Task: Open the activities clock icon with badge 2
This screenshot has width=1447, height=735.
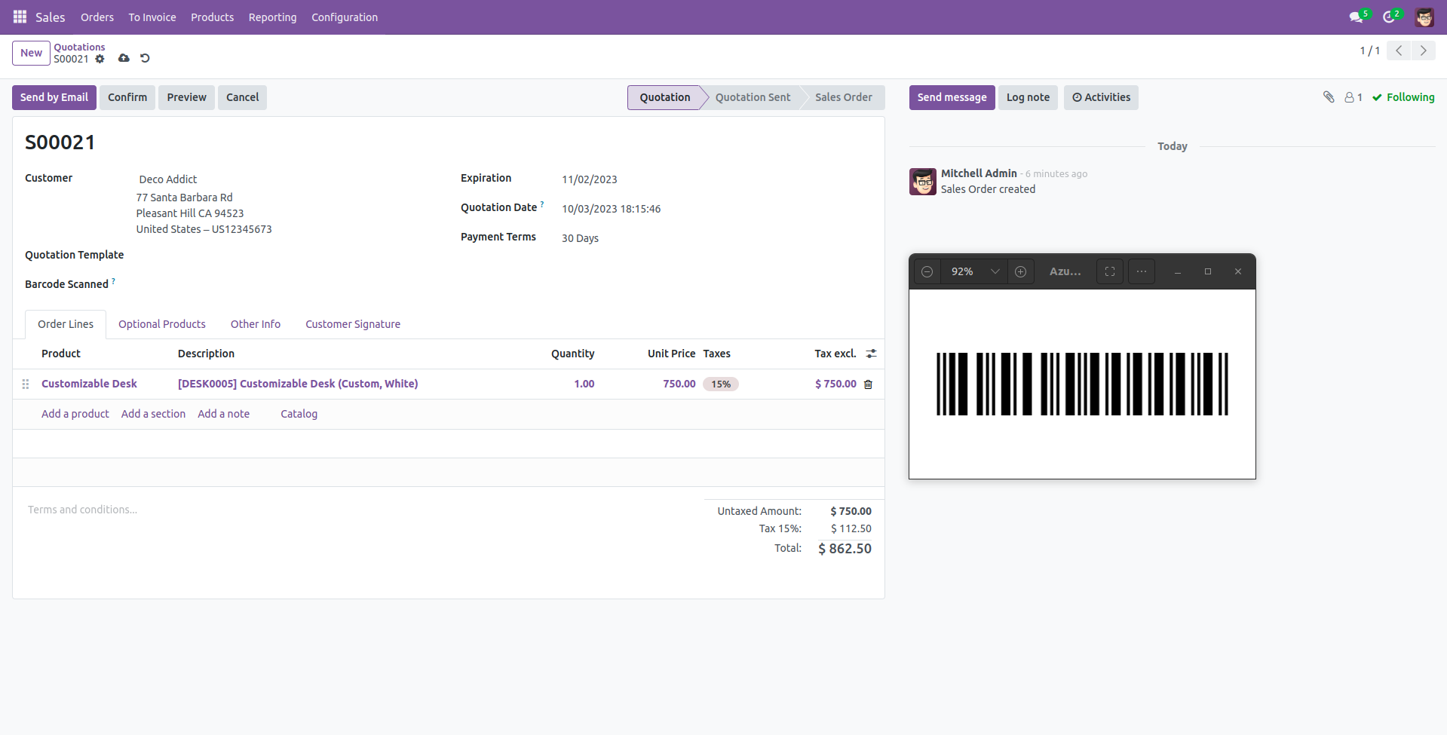Action: click(1390, 17)
